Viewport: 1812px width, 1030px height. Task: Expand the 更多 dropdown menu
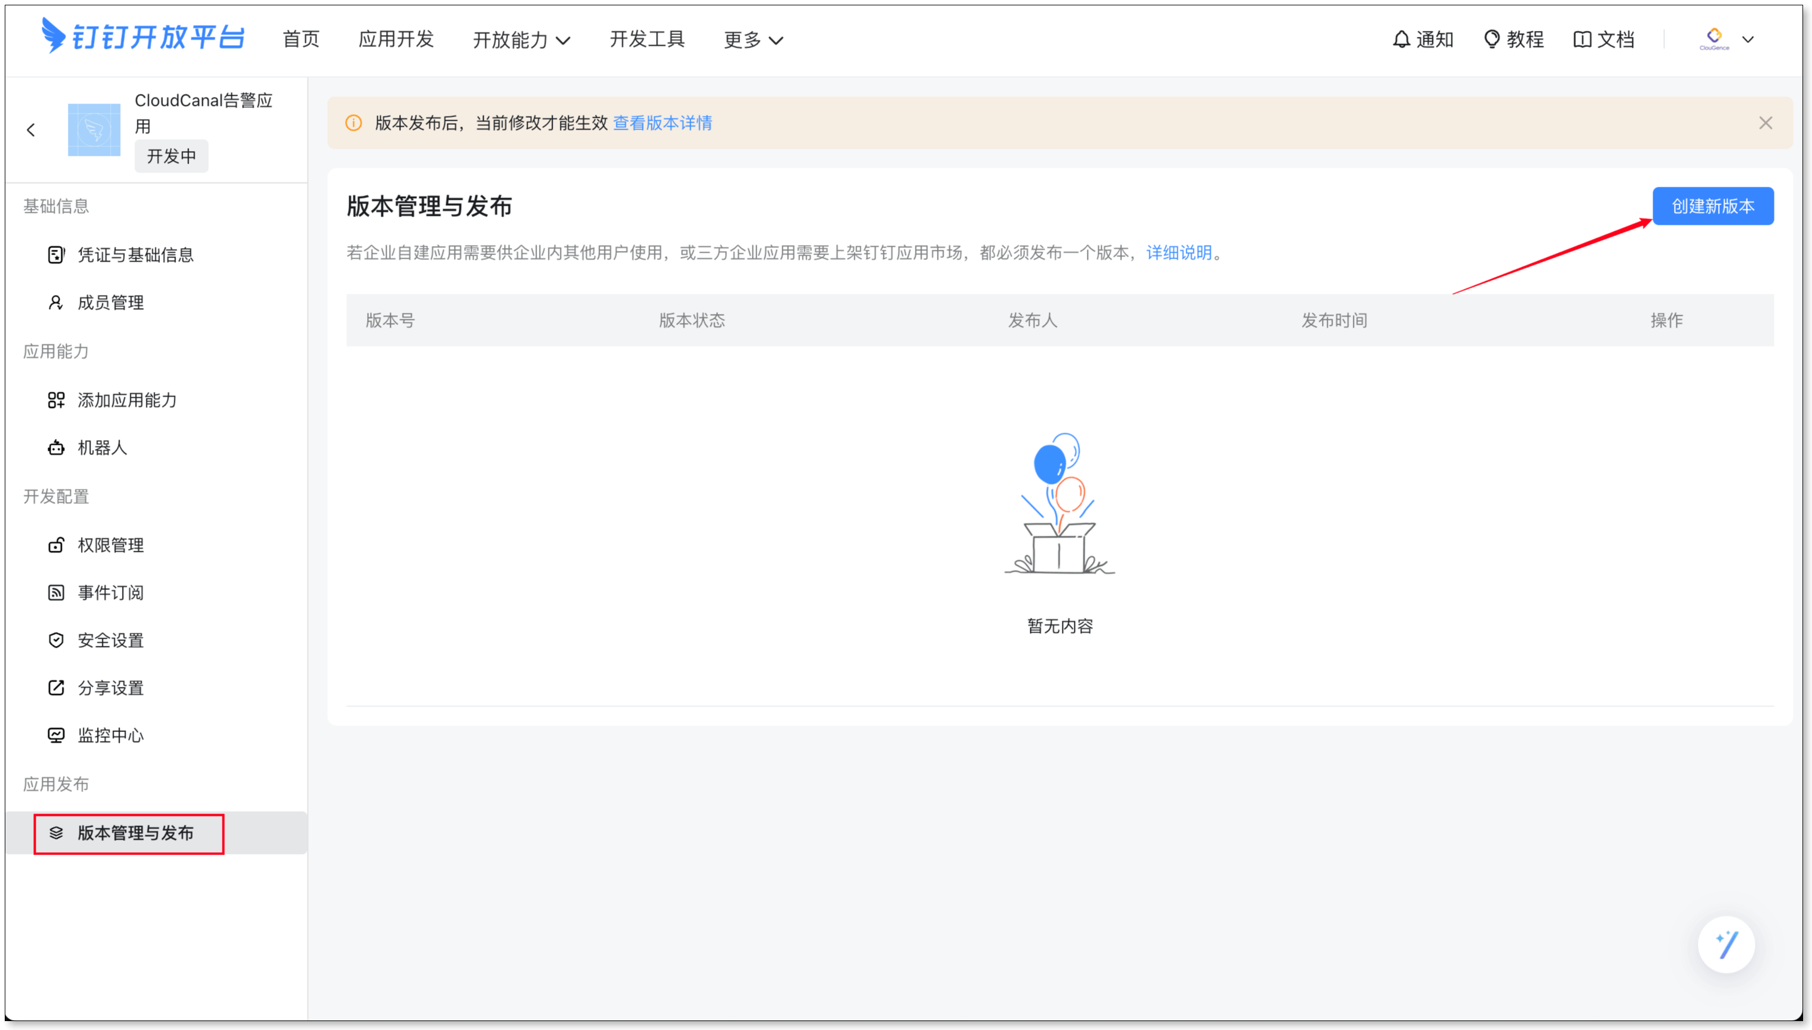point(753,40)
